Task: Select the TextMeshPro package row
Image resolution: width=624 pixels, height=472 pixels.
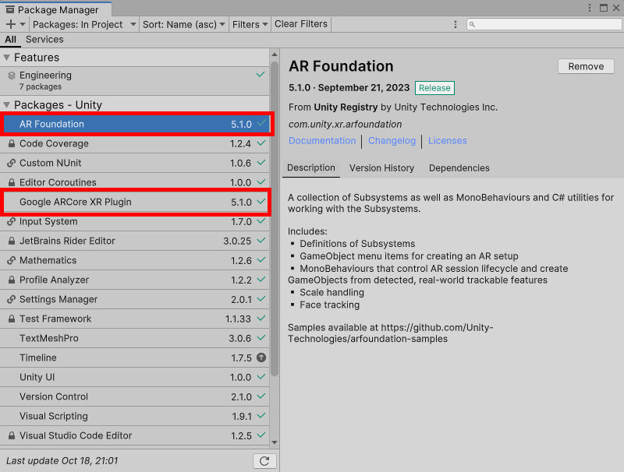Action: pyautogui.click(x=134, y=338)
